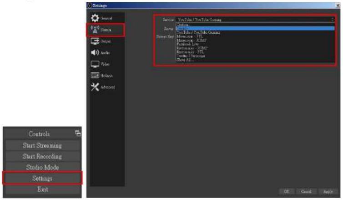Choose Custom... from the service list
Screen dimensions: 343x200
coord(255,25)
